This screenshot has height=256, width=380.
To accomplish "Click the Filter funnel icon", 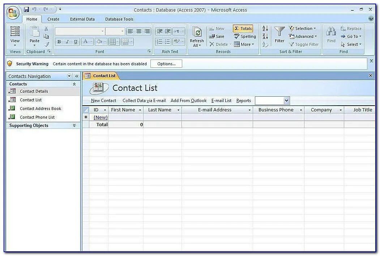I will click(x=279, y=32).
